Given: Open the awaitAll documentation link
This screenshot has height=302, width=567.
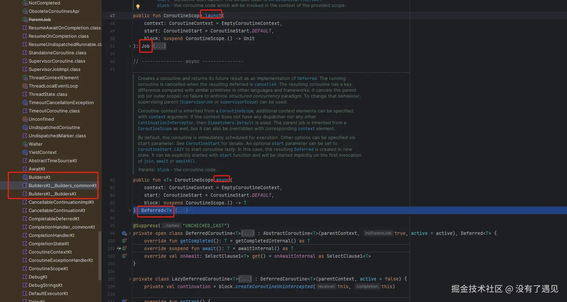Looking at the screenshot, I should (x=185, y=161).
